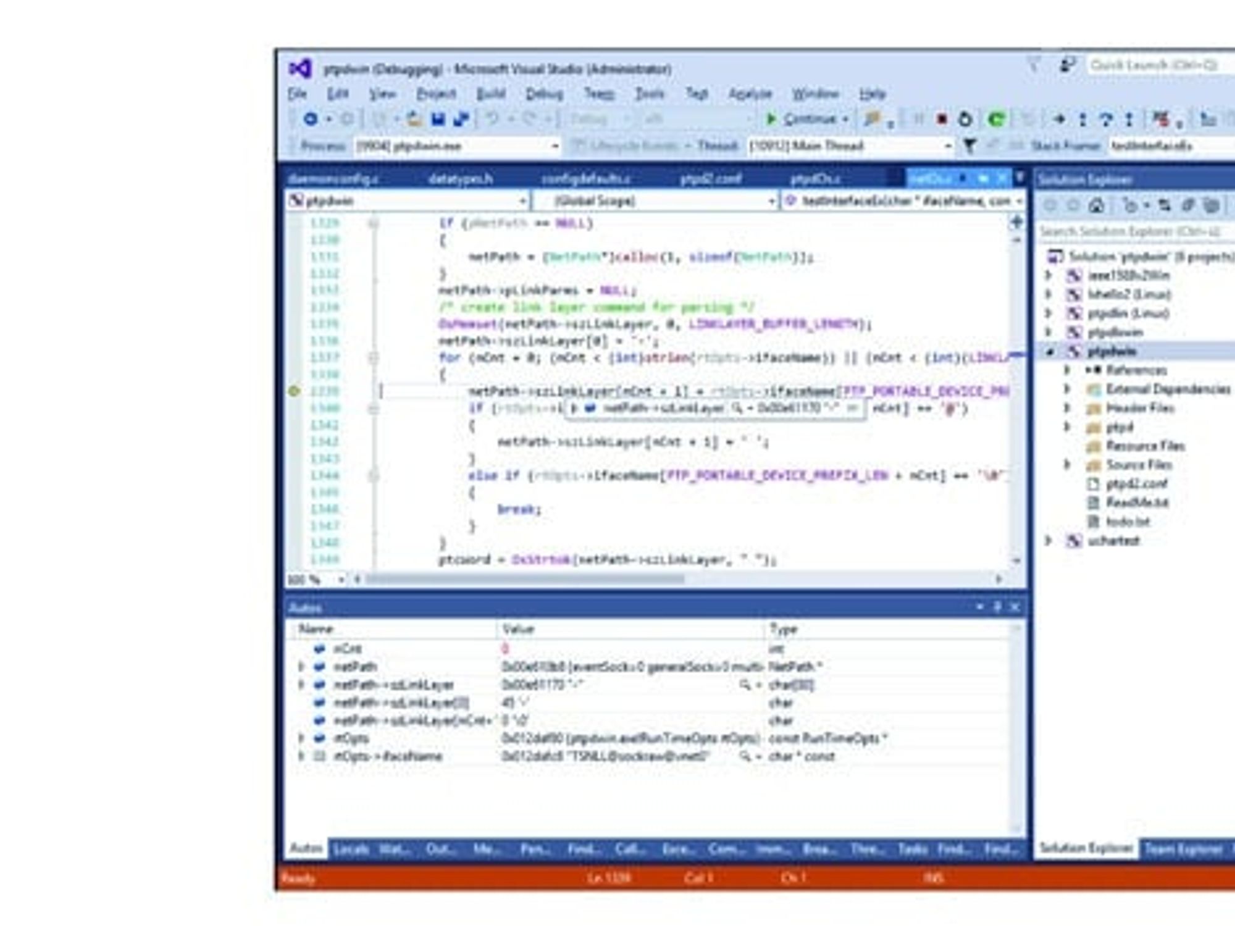
Task: Click the Autos panel pin icon
Action: (x=997, y=607)
